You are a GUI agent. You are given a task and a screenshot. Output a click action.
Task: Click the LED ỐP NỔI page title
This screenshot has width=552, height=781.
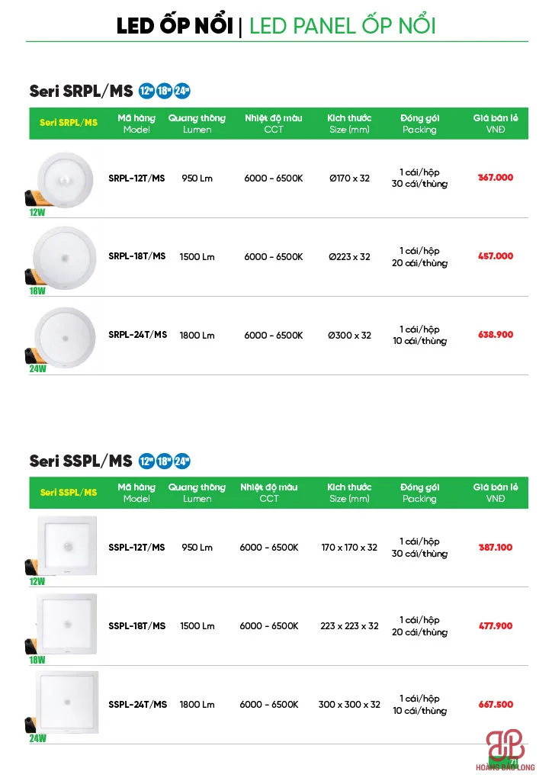pos(174,26)
